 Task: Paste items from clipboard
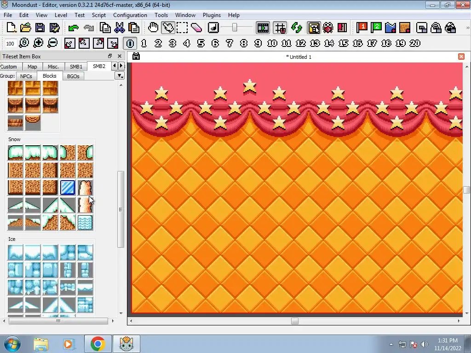pos(134,28)
